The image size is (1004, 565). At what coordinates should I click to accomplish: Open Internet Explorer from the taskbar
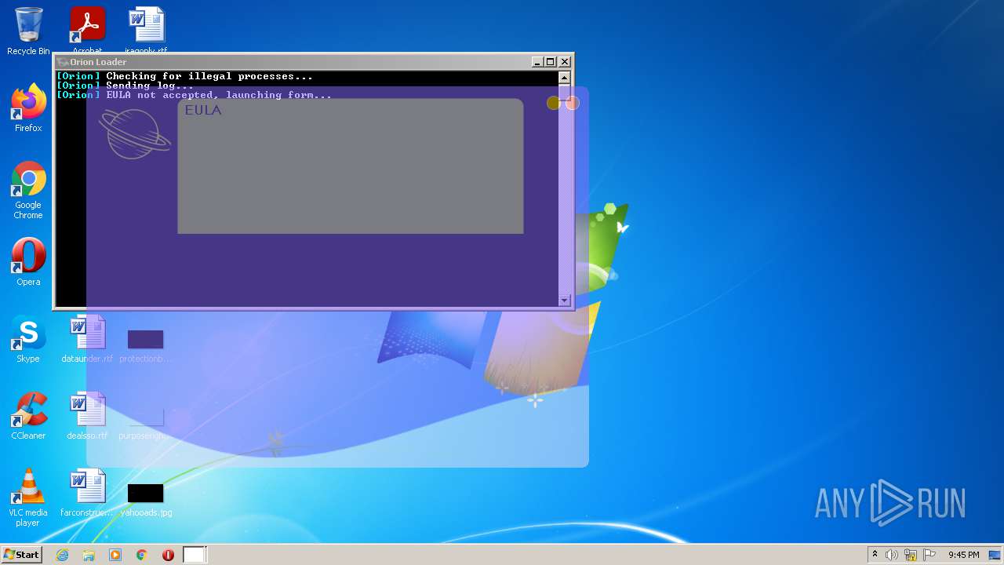pyautogui.click(x=63, y=555)
